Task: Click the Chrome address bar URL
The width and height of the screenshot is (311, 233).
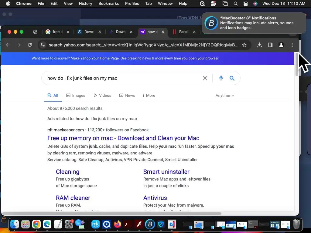Action: (143, 45)
